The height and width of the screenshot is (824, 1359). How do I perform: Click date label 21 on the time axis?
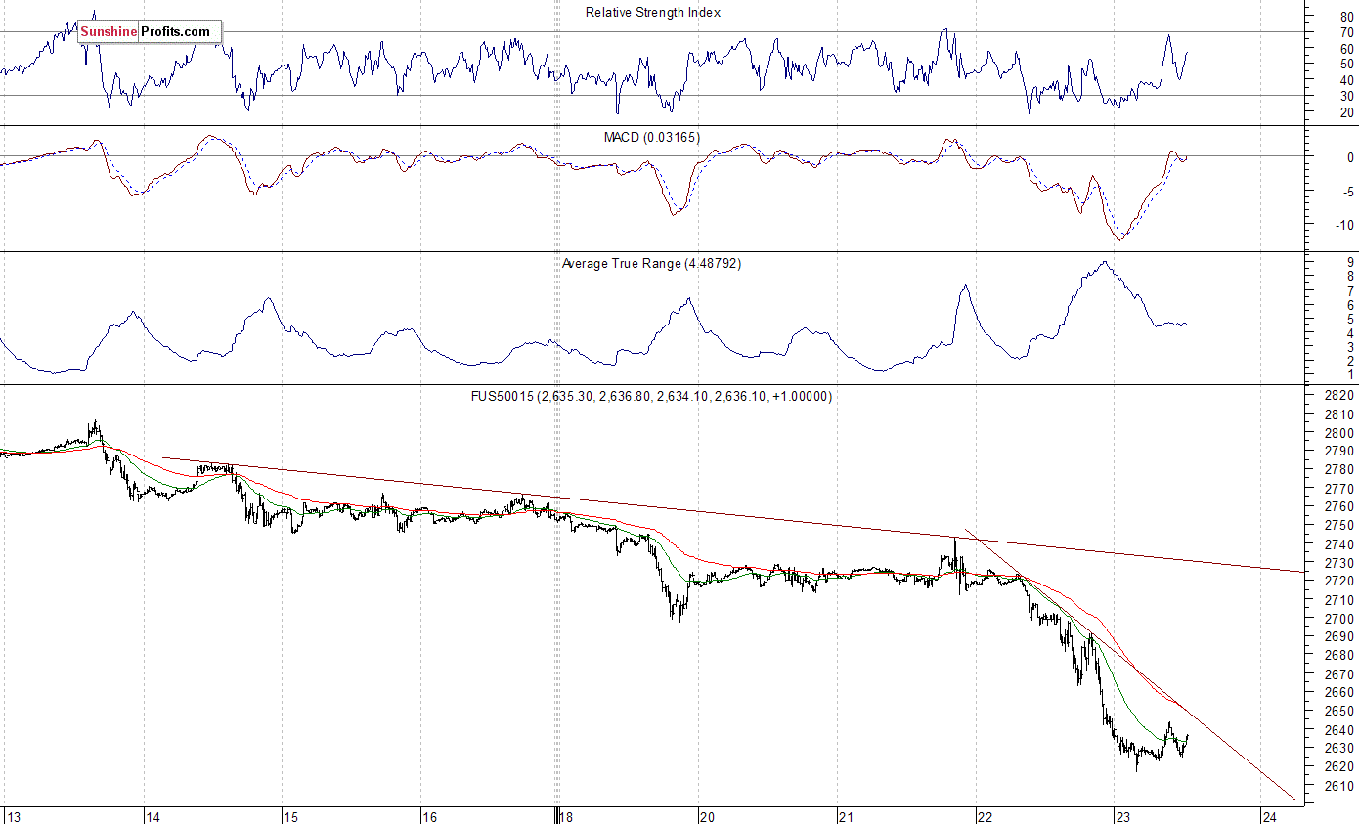tap(847, 816)
